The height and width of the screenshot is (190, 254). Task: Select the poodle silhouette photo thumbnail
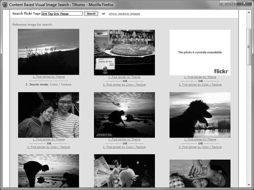(x=200, y=115)
